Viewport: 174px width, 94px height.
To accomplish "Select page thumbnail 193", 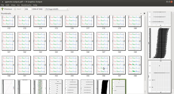I will [x=56, y=65].
